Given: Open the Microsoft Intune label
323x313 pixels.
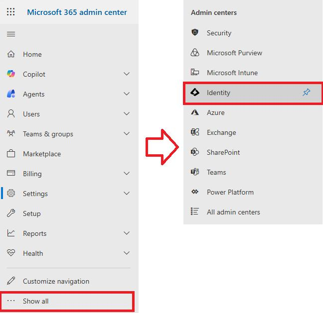Looking at the screenshot, I should pyautogui.click(x=232, y=73).
